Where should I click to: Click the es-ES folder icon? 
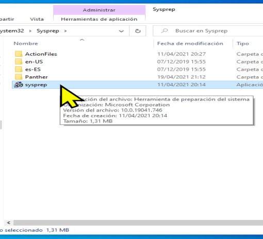19,69
